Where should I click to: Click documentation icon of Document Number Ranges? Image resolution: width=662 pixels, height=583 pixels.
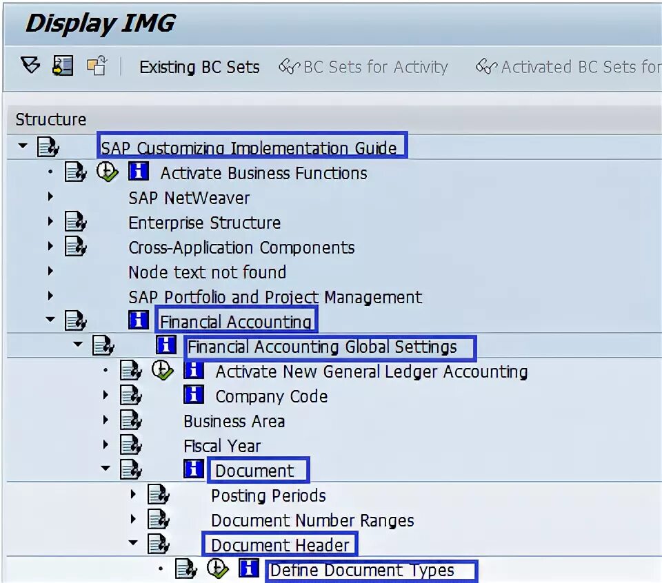pyautogui.click(x=159, y=520)
